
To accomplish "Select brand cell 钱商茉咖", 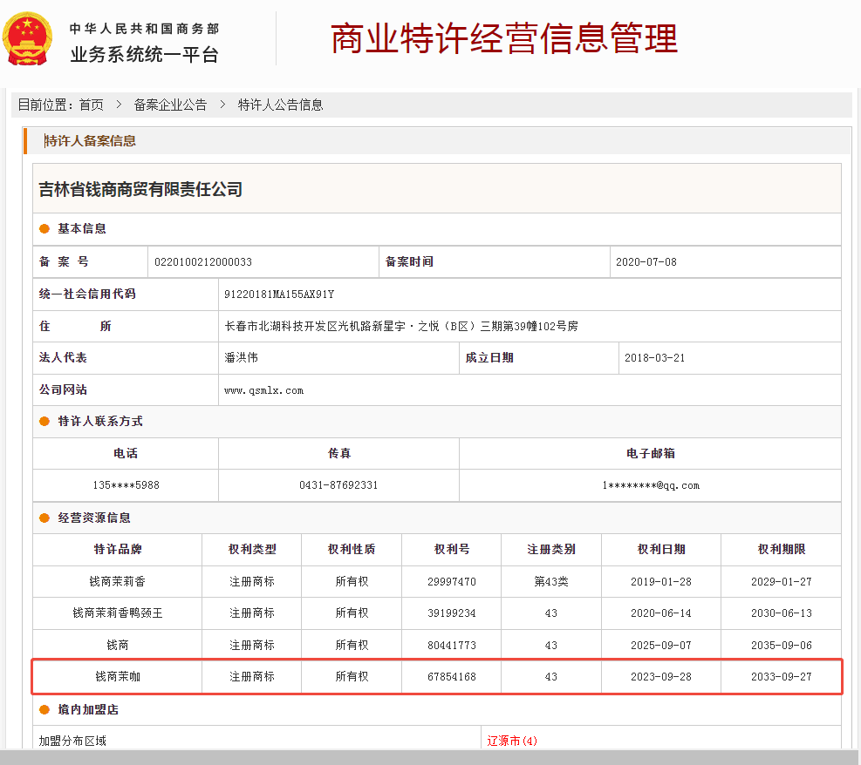I will tap(118, 677).
